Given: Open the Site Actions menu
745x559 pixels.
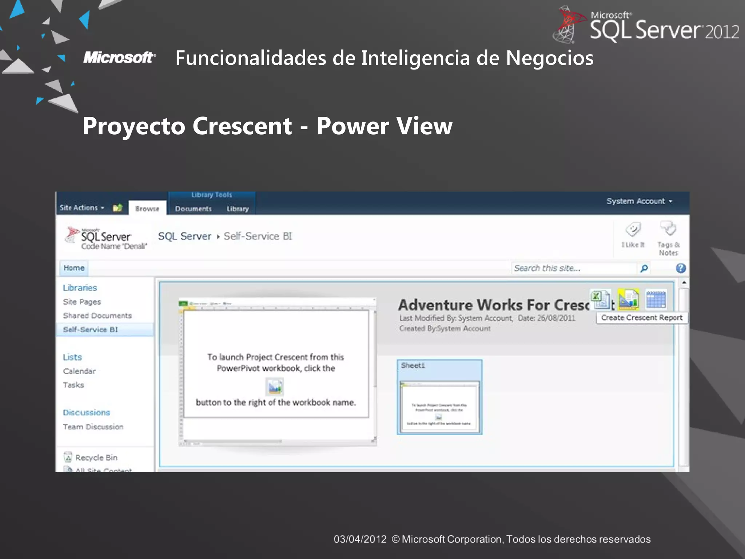Looking at the screenshot, I should click(82, 207).
